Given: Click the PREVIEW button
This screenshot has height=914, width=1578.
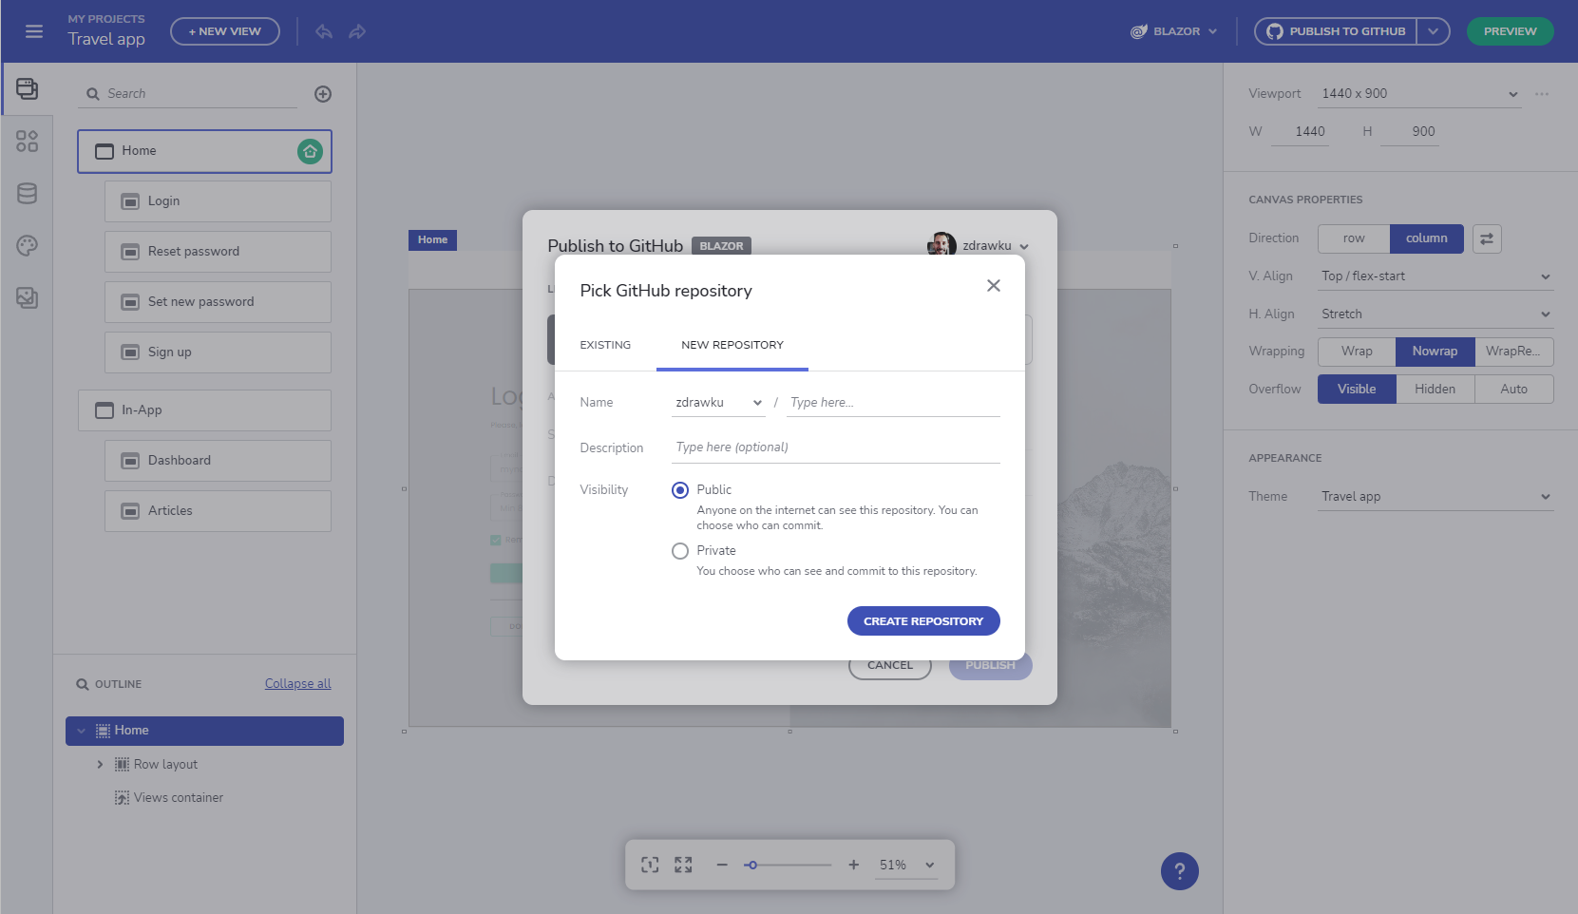Looking at the screenshot, I should [x=1511, y=31].
